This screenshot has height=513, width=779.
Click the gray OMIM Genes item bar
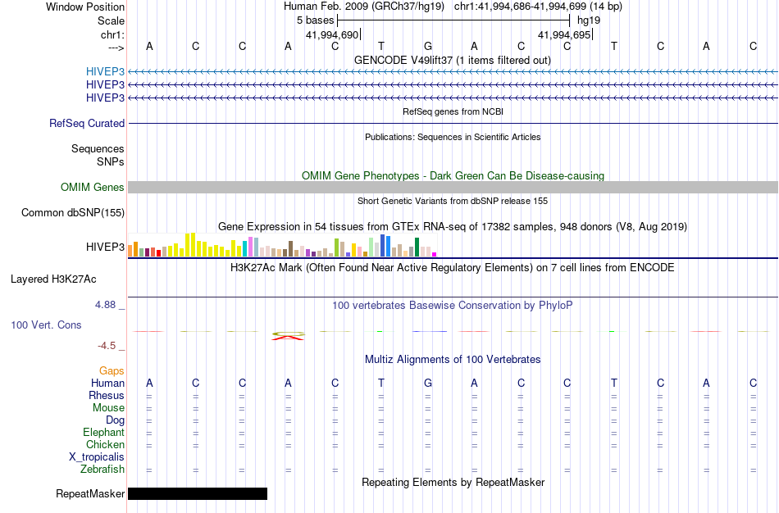(x=453, y=187)
